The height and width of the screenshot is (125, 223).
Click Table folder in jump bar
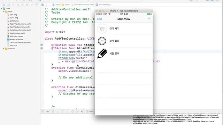point(66,5)
